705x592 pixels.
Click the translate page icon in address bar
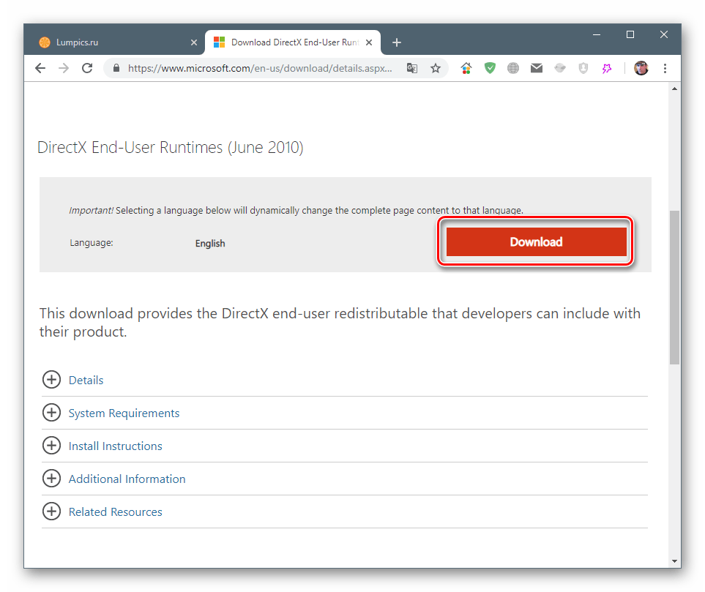click(x=412, y=68)
